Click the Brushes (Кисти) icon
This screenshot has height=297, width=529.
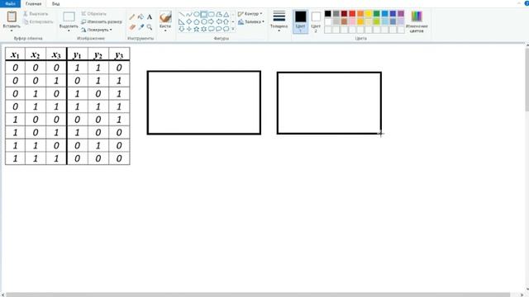165,16
